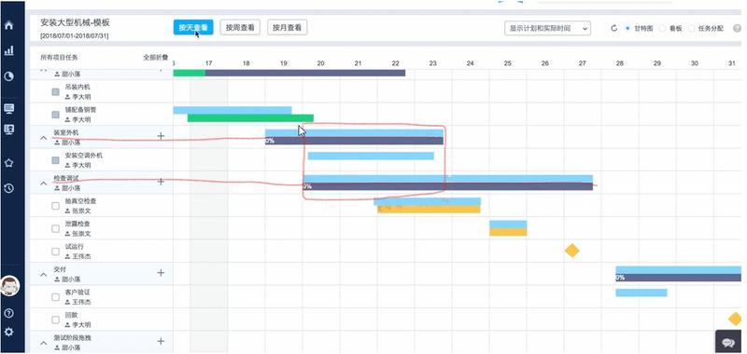Collapse the 检查调试 task group
Image resolution: width=747 pixels, height=354 pixels.
(43, 183)
